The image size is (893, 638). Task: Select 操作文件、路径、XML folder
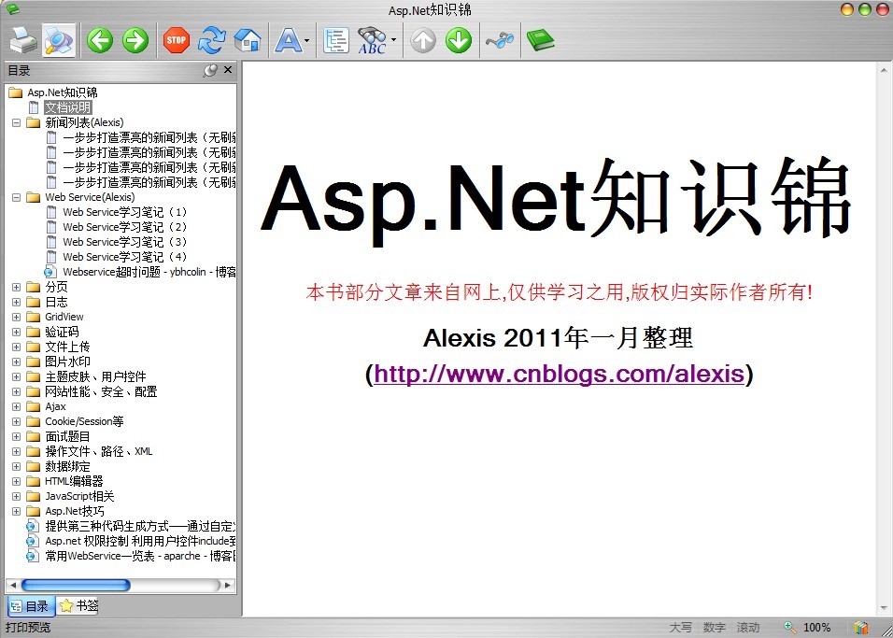pyautogui.click(x=98, y=451)
